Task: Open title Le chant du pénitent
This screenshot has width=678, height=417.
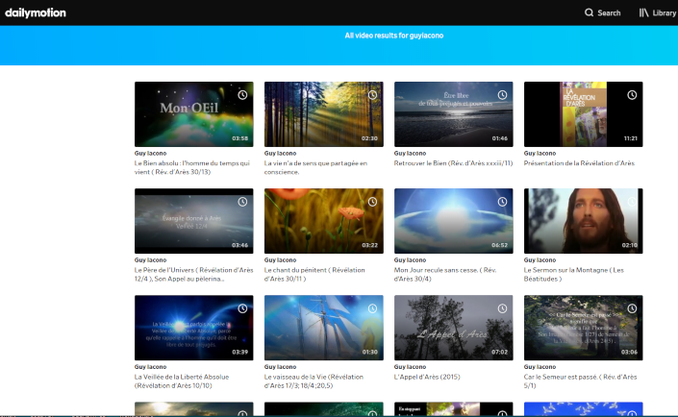Action: [x=314, y=274]
